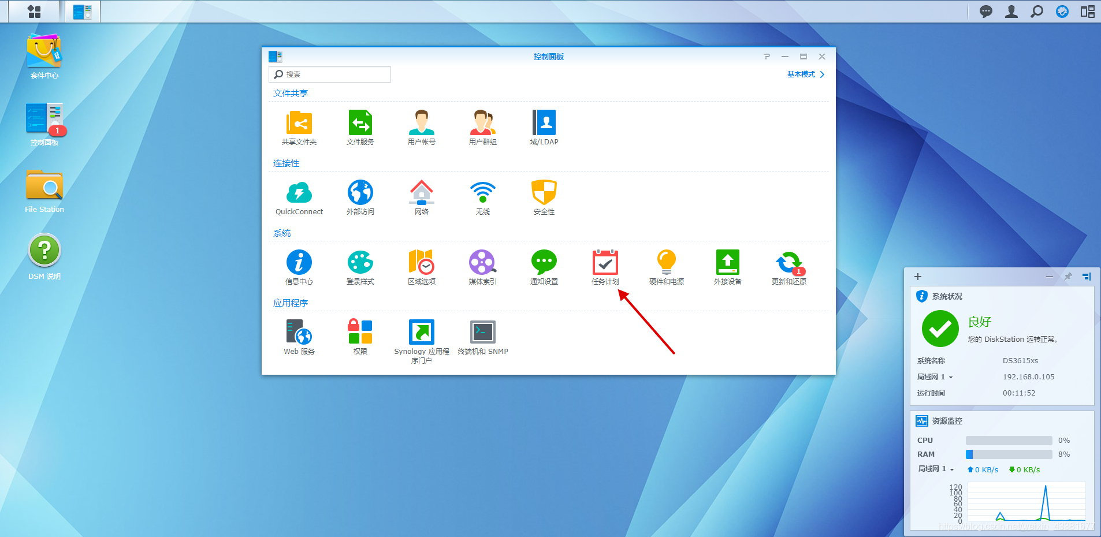This screenshot has width=1101, height=537.
Task: Open the notifications chat bubble icon
Action: 986,12
